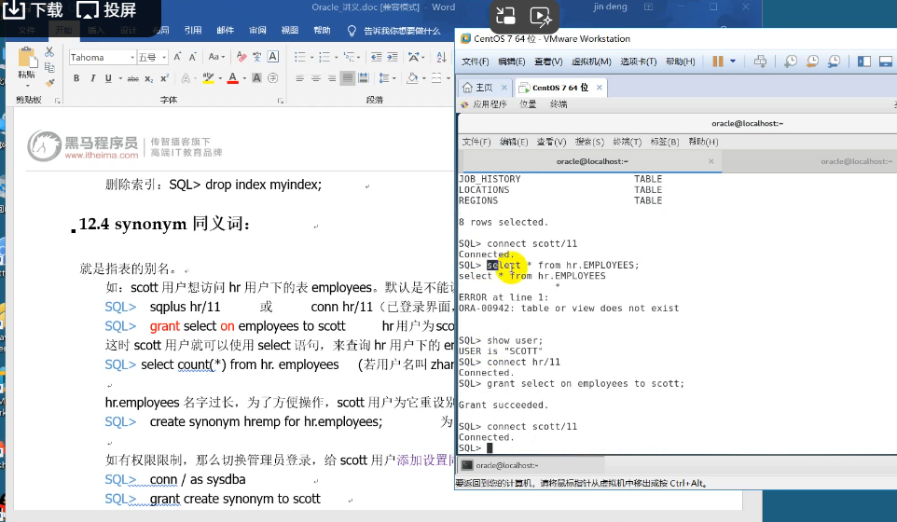Click the 下载 download button
The width and height of the screenshot is (897, 522).
[x=33, y=10]
